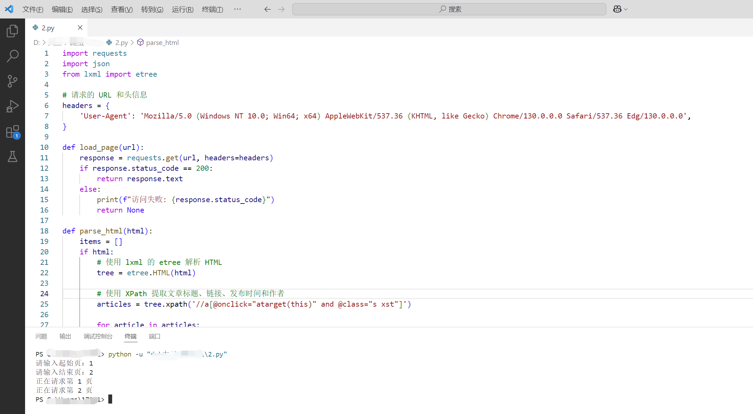Image resolution: width=753 pixels, height=414 pixels.
Task: Open the Search view in activity bar
Action: tap(13, 56)
